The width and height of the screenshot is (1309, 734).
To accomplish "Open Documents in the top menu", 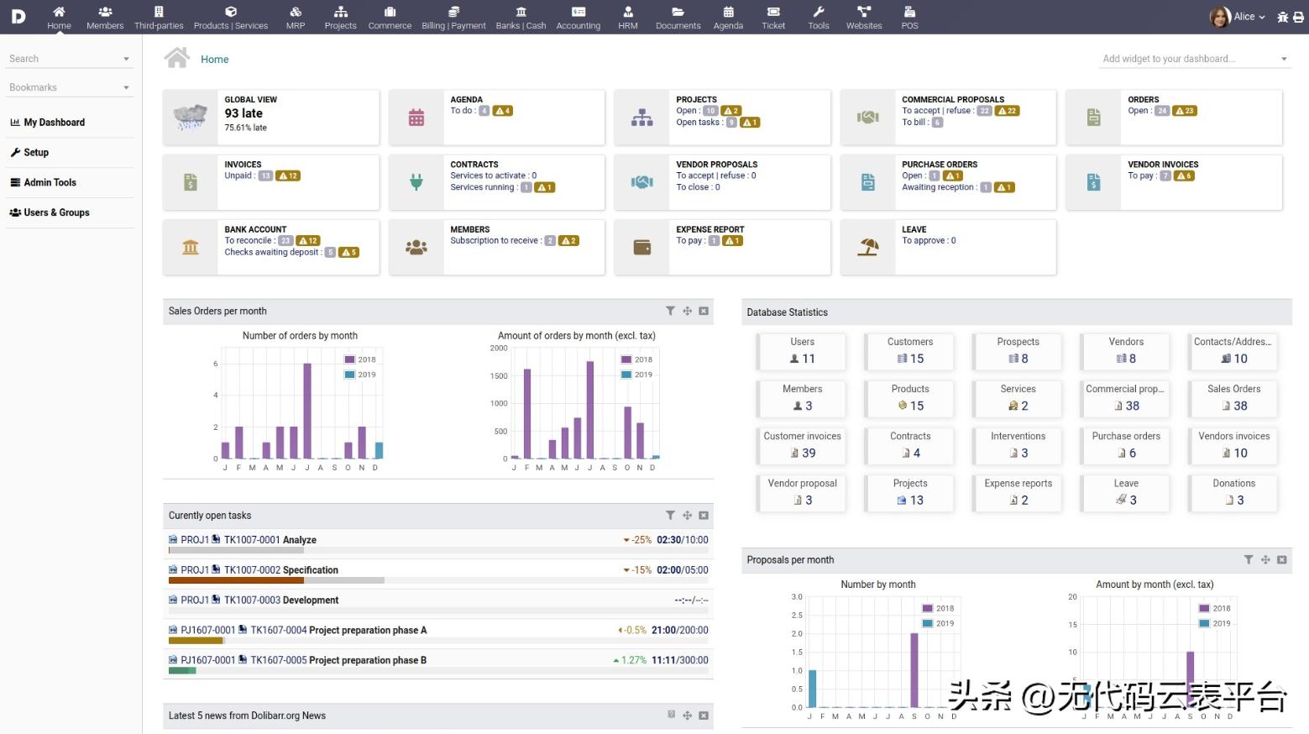I will click(678, 18).
